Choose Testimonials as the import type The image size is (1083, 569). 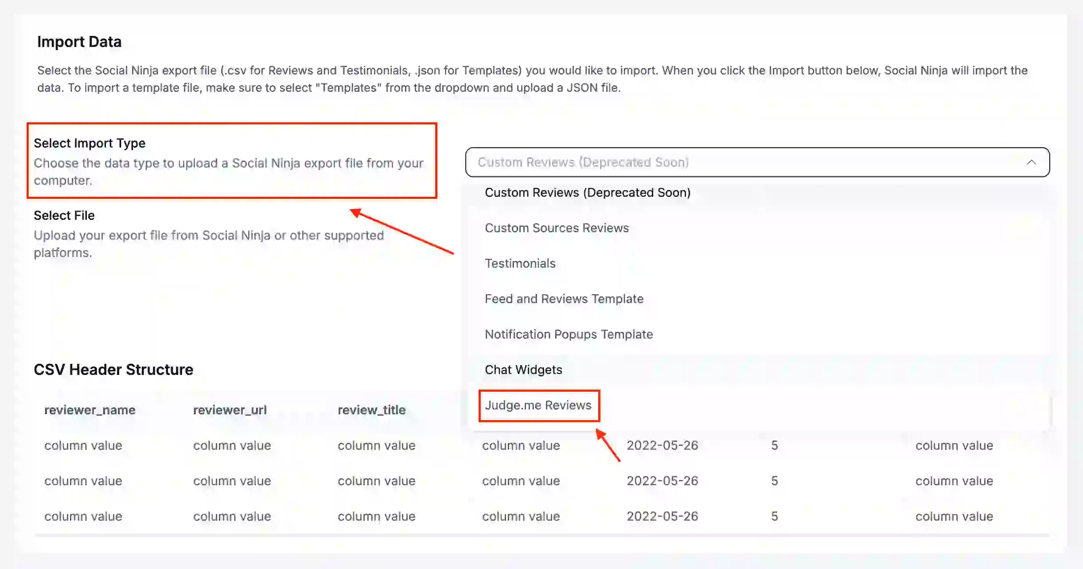520,263
